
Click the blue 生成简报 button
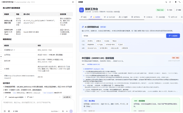pyautogui.click(x=173, y=36)
